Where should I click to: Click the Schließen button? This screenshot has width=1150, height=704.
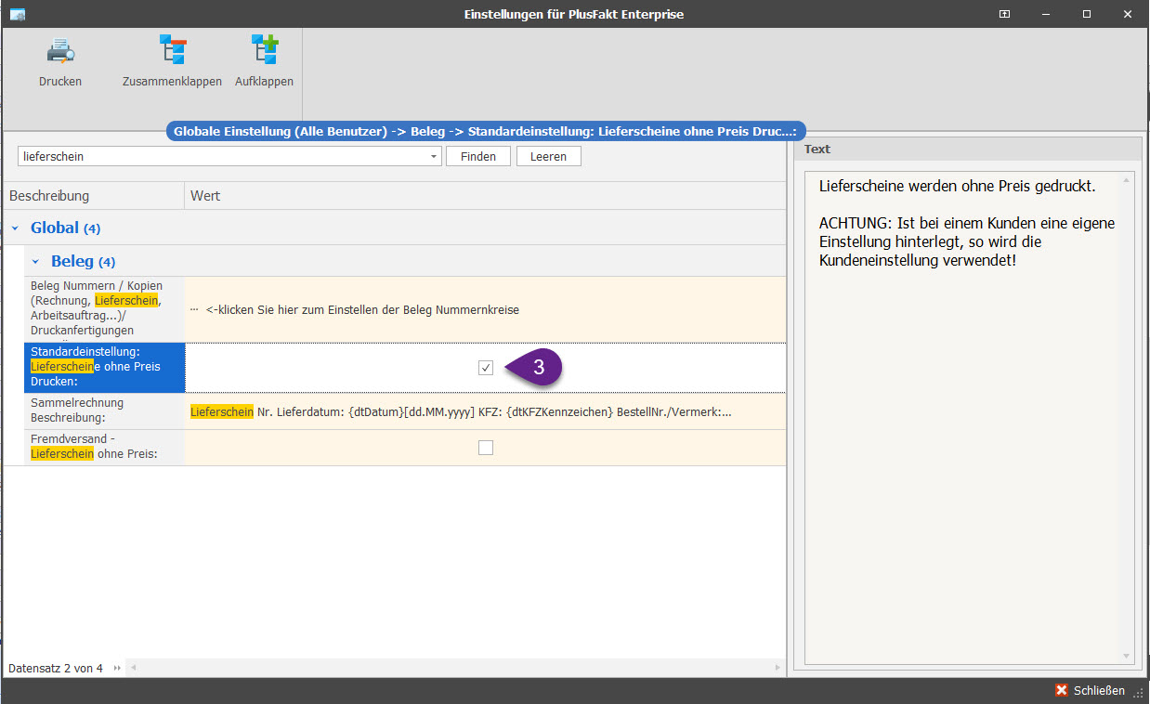point(1090,690)
